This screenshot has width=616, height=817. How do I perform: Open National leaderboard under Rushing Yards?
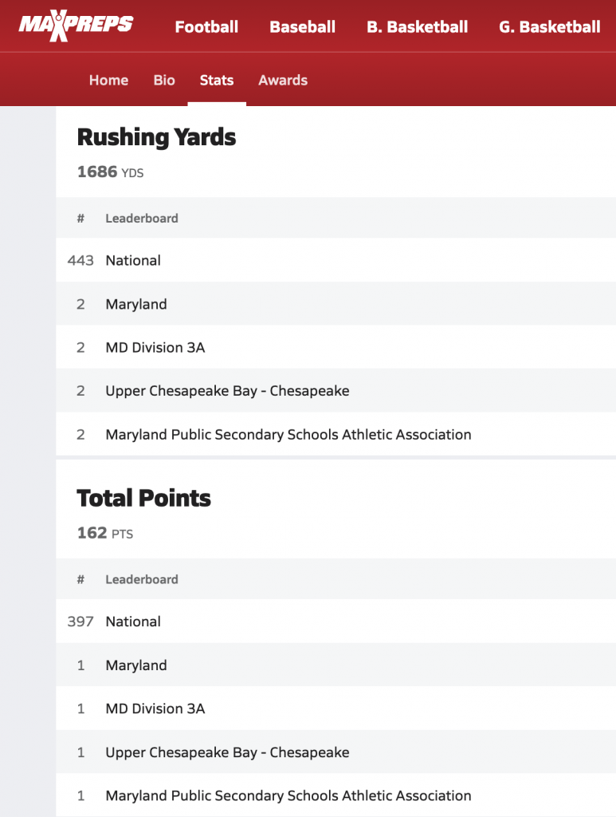coord(133,260)
